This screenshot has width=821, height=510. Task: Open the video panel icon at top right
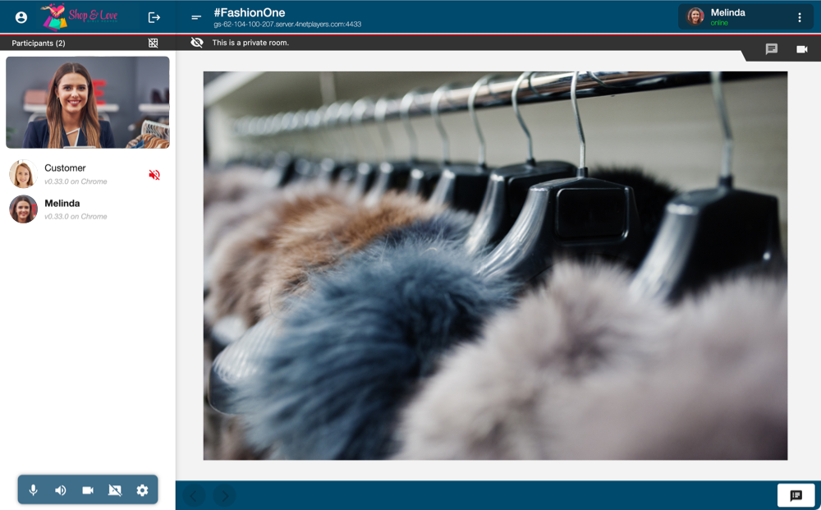801,49
